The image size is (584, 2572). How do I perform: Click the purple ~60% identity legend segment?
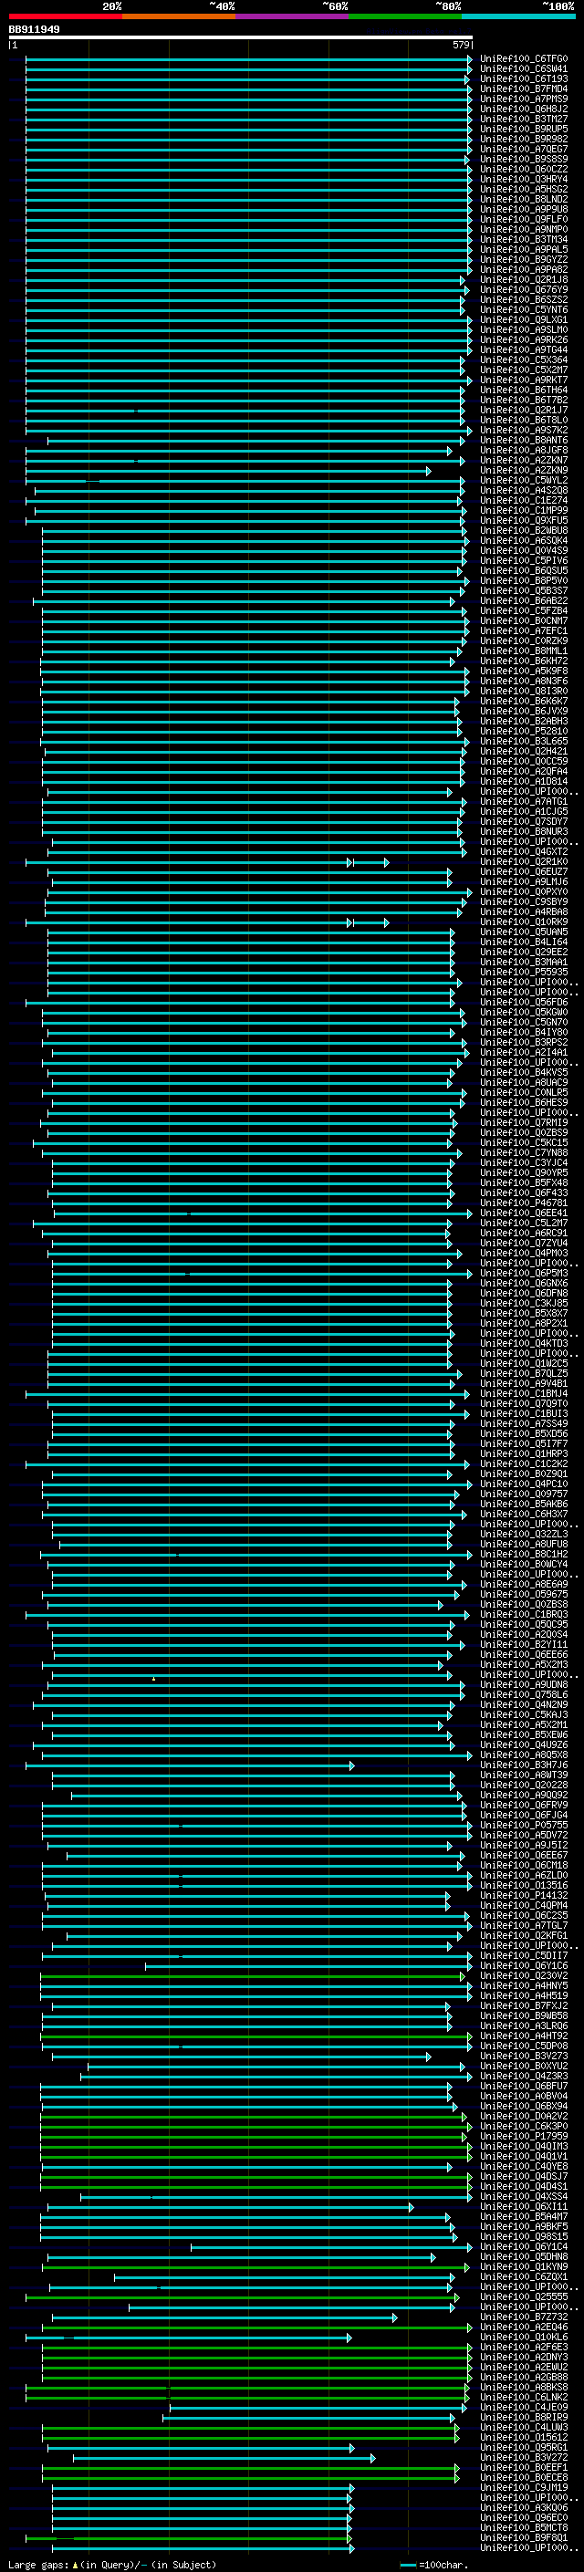(x=293, y=16)
